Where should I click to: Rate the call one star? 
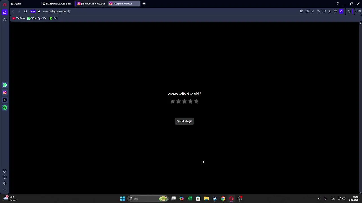(173, 101)
